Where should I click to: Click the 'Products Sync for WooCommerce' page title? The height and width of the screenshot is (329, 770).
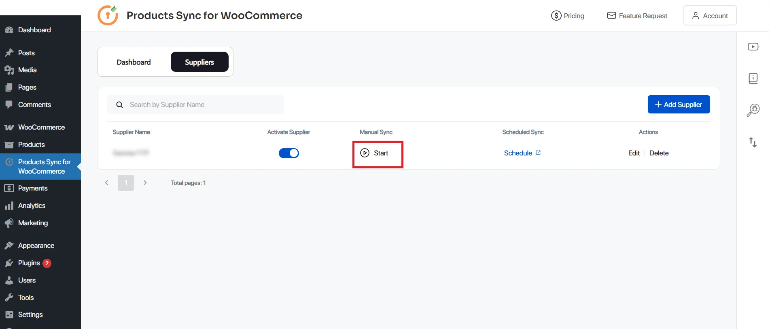tap(214, 15)
